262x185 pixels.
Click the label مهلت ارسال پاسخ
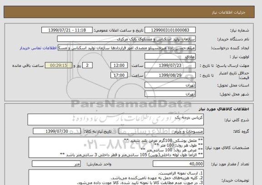click(232, 65)
